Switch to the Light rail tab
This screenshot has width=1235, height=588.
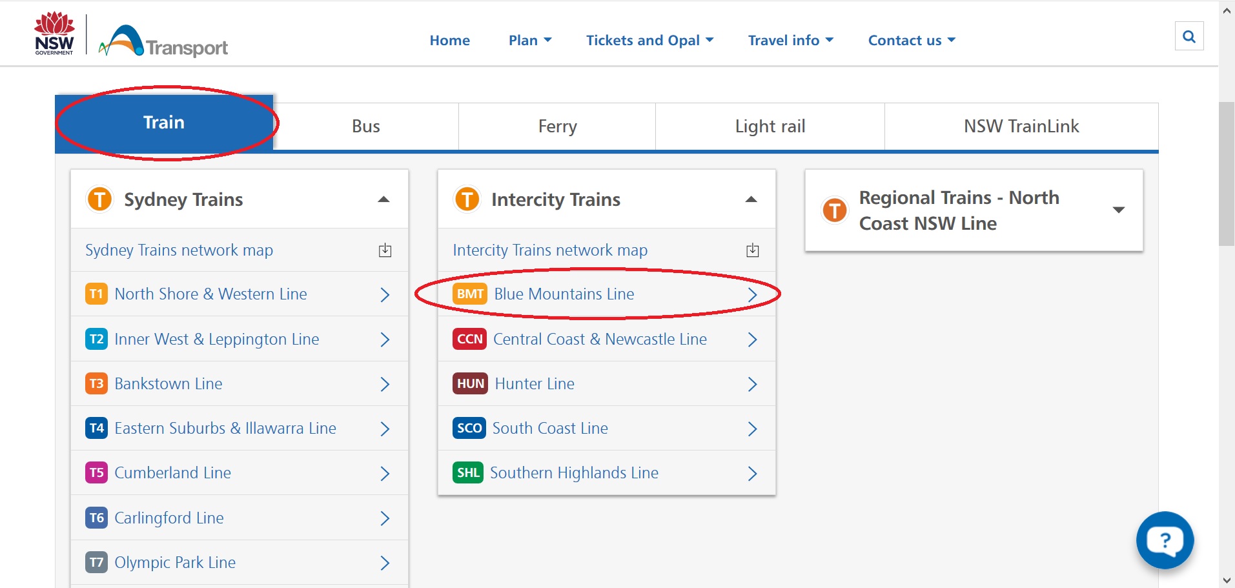(x=770, y=127)
